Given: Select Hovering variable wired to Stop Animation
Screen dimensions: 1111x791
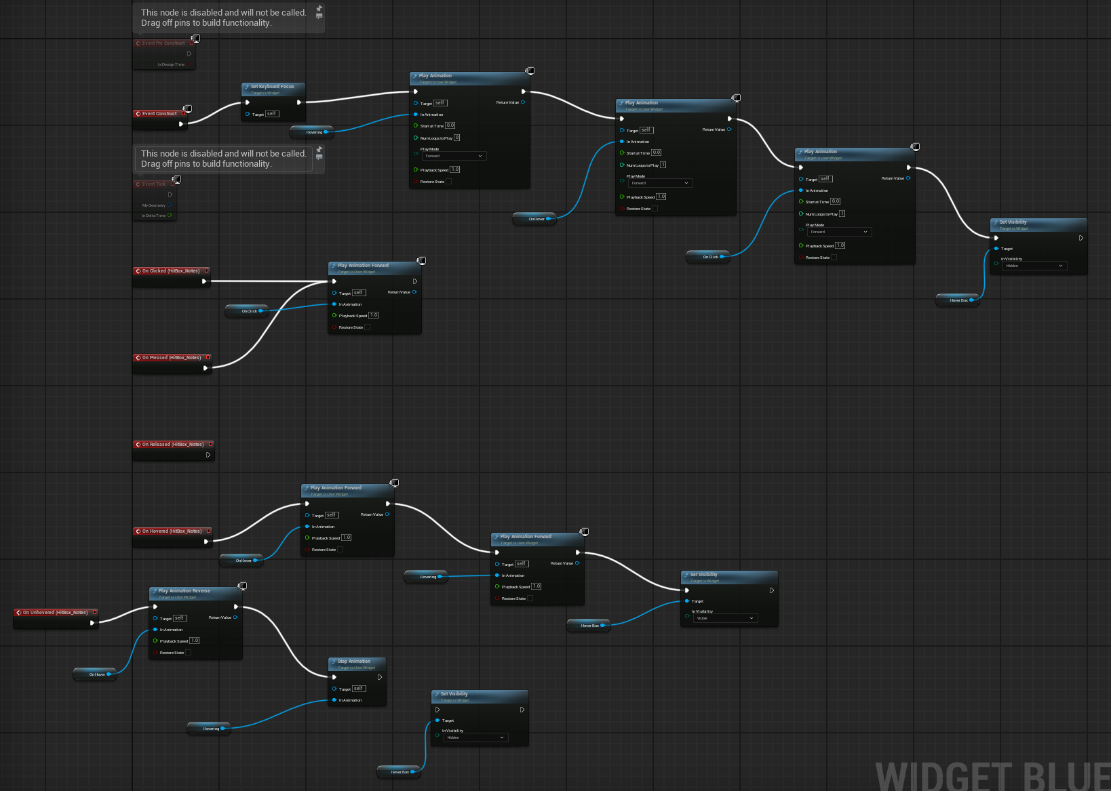Looking at the screenshot, I should [x=209, y=729].
